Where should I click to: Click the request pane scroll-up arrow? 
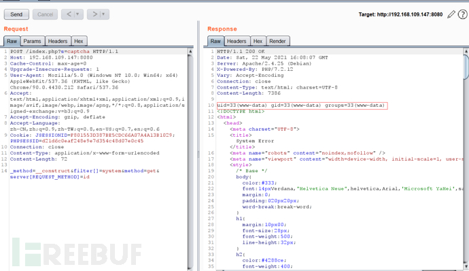click(190, 52)
